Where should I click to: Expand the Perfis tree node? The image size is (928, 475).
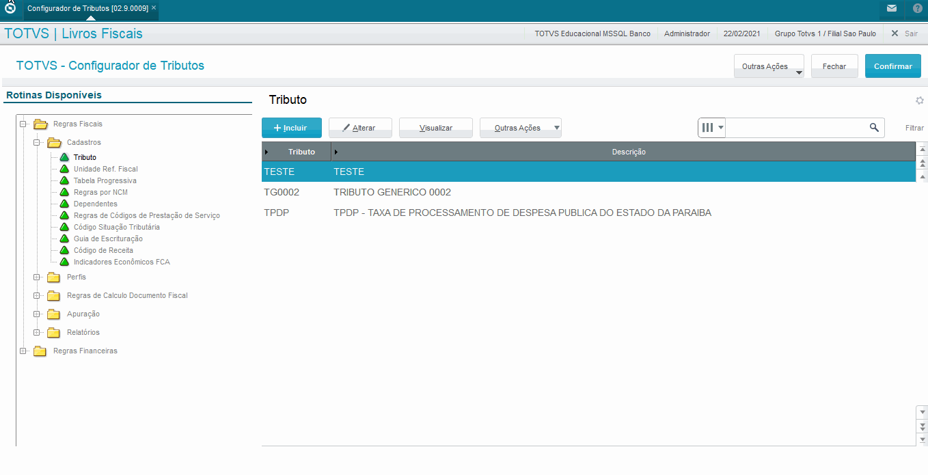[x=37, y=277]
